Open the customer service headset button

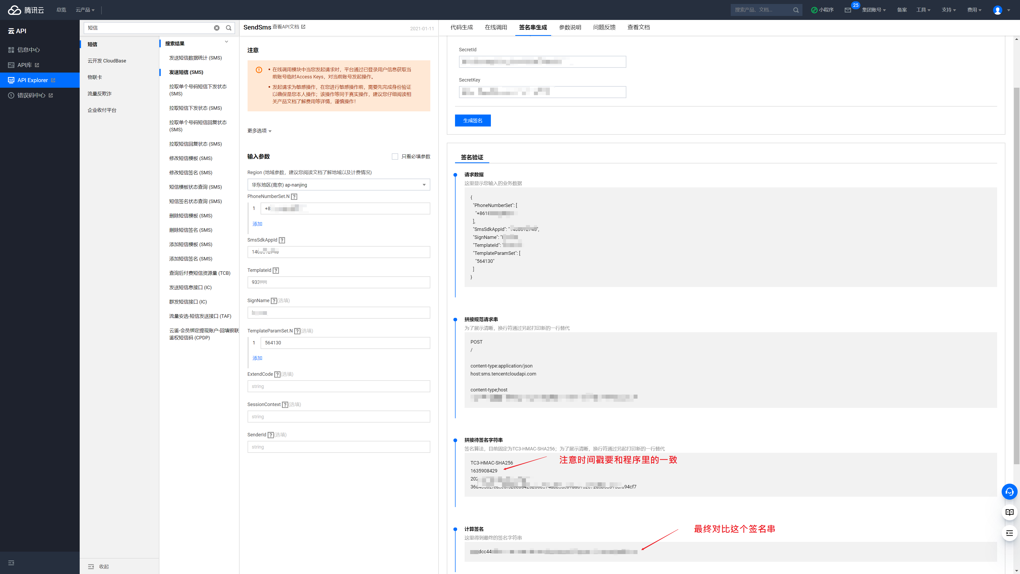[1009, 492]
